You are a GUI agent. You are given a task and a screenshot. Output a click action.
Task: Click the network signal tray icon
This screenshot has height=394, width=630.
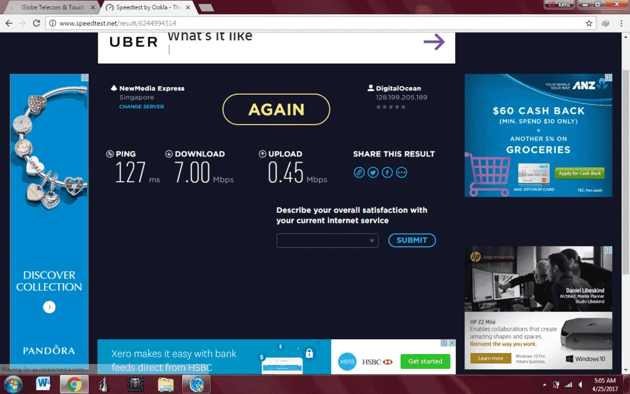568,385
